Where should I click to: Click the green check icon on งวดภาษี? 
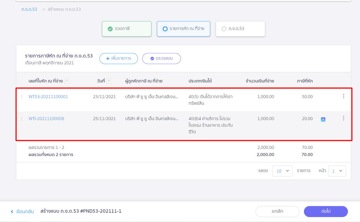[x=110, y=29]
